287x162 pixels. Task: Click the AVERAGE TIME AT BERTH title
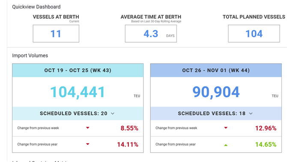click(151, 17)
